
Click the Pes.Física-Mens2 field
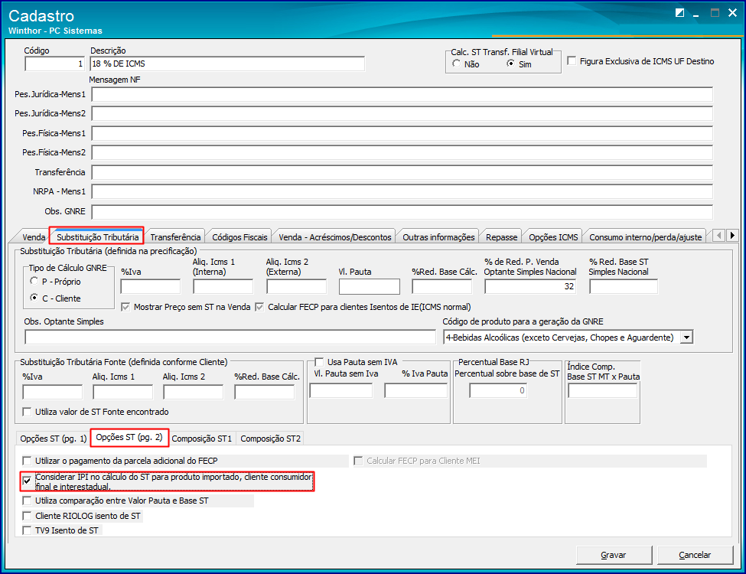(x=402, y=152)
